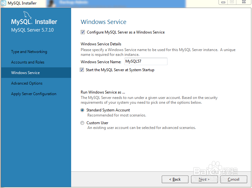Image resolution: width=252 pixels, height=188 pixels.
Task: Click Recommended for most scenarios text
Action: click(x=117, y=115)
